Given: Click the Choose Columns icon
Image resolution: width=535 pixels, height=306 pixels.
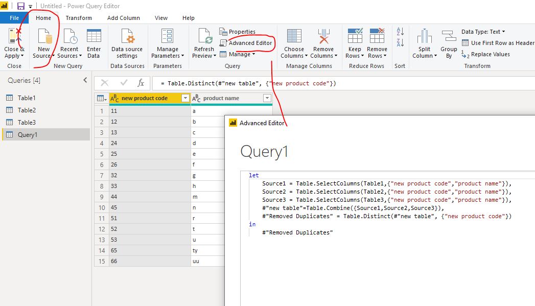Looking at the screenshot, I should (294, 36).
